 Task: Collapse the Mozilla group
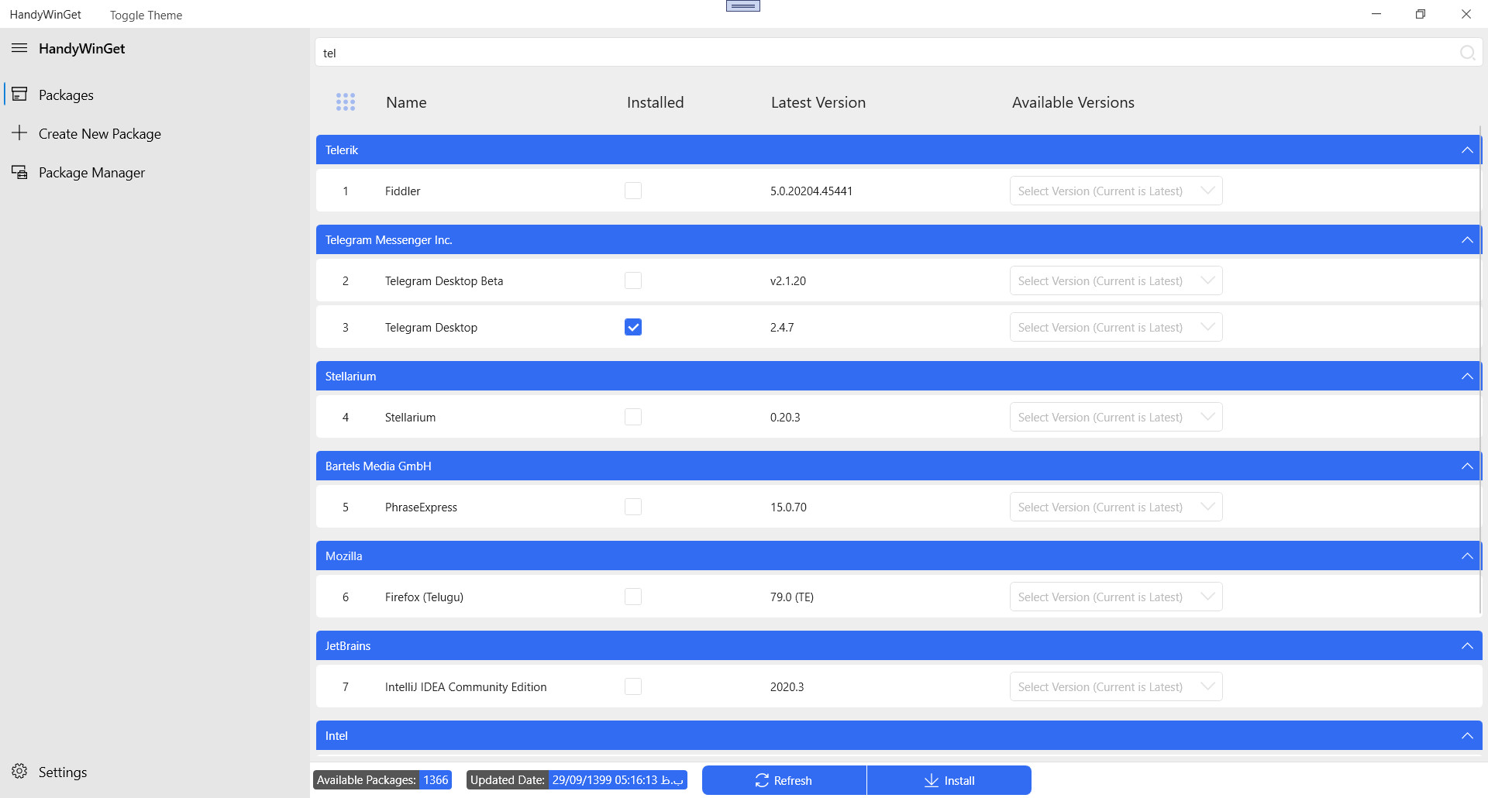1467,556
